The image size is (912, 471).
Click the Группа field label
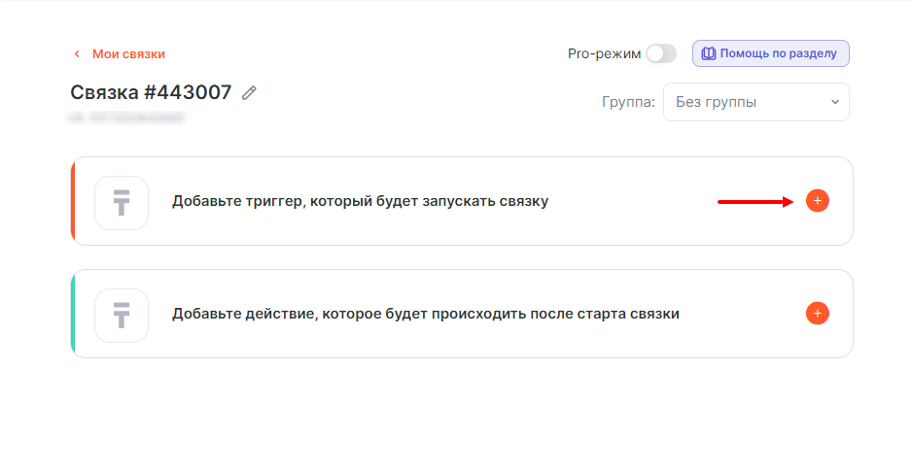click(628, 102)
